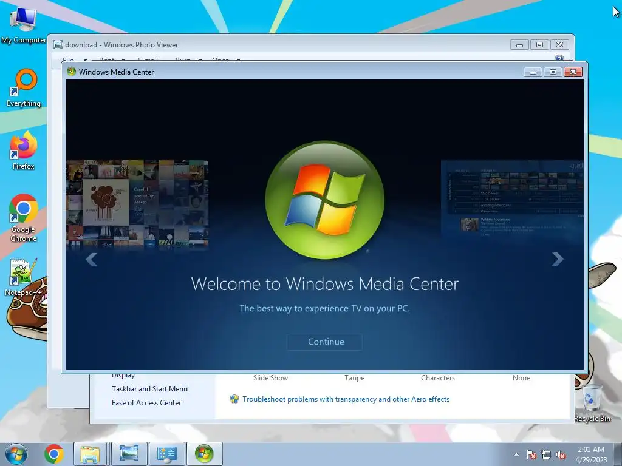Go to the next slide using the right arrow
622x466 pixels.
[558, 259]
